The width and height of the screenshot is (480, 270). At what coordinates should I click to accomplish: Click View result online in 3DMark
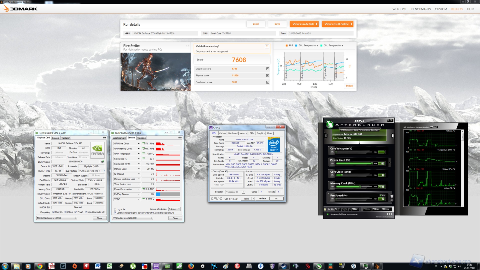point(337,24)
